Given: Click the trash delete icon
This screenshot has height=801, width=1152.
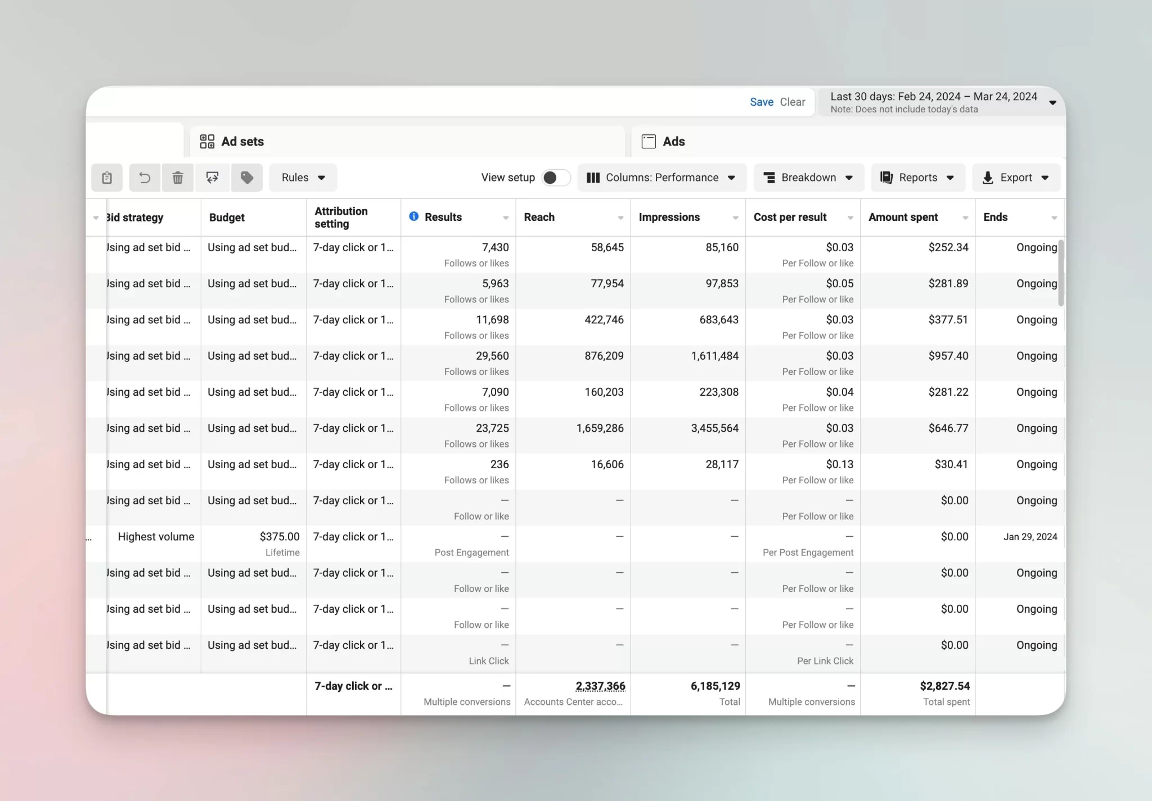Looking at the screenshot, I should (x=178, y=178).
